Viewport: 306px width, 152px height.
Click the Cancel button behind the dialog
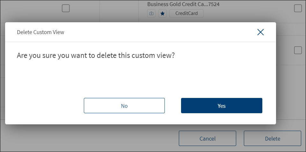[x=208, y=138]
